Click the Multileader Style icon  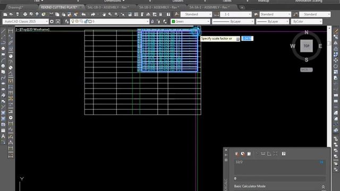(x=295, y=14)
